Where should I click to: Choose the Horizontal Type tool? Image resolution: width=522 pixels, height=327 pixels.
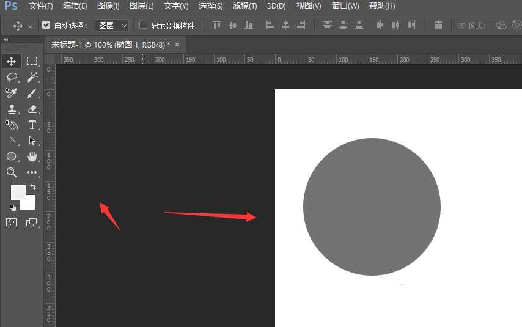pos(32,125)
